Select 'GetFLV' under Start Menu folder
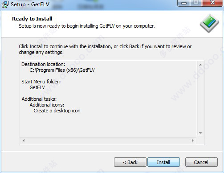This screenshot has height=173, width=224. click(x=37, y=87)
